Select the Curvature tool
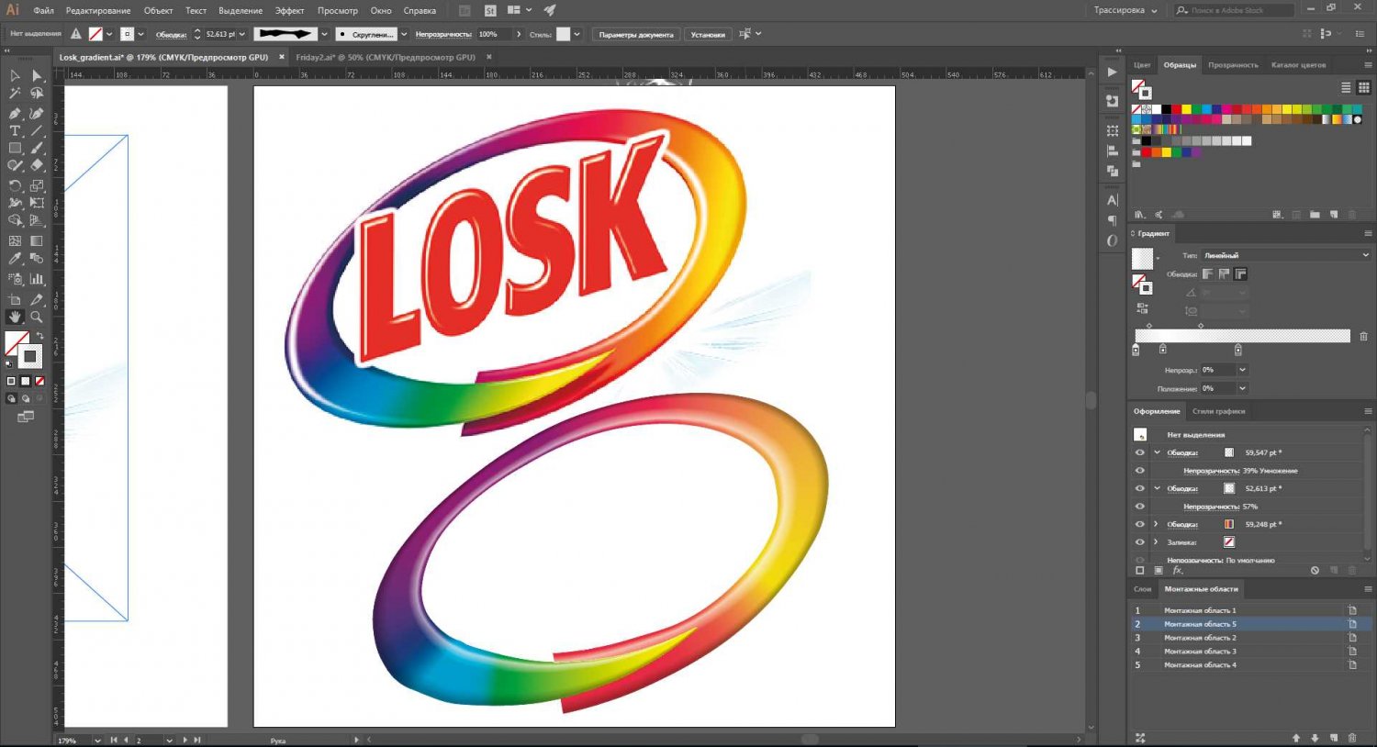1377x747 pixels. tap(37, 114)
